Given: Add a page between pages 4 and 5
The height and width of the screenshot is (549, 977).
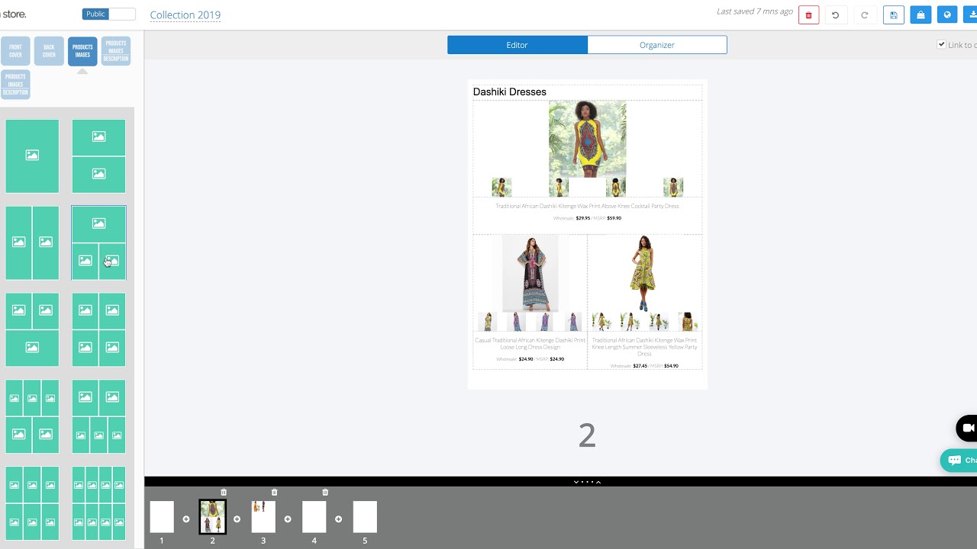Looking at the screenshot, I should [338, 519].
